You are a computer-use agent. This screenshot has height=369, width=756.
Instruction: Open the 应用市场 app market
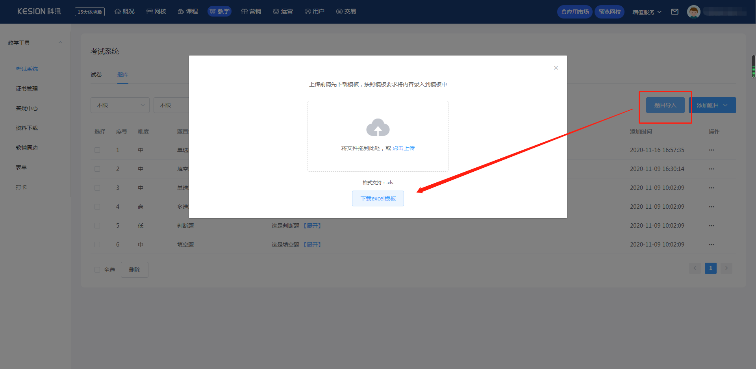pyautogui.click(x=575, y=12)
